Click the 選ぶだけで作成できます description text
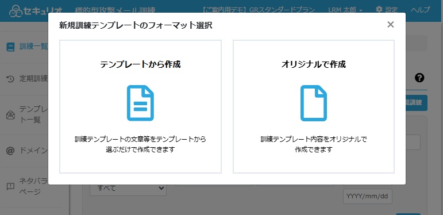The width and height of the screenshot is (443, 215). (140, 149)
